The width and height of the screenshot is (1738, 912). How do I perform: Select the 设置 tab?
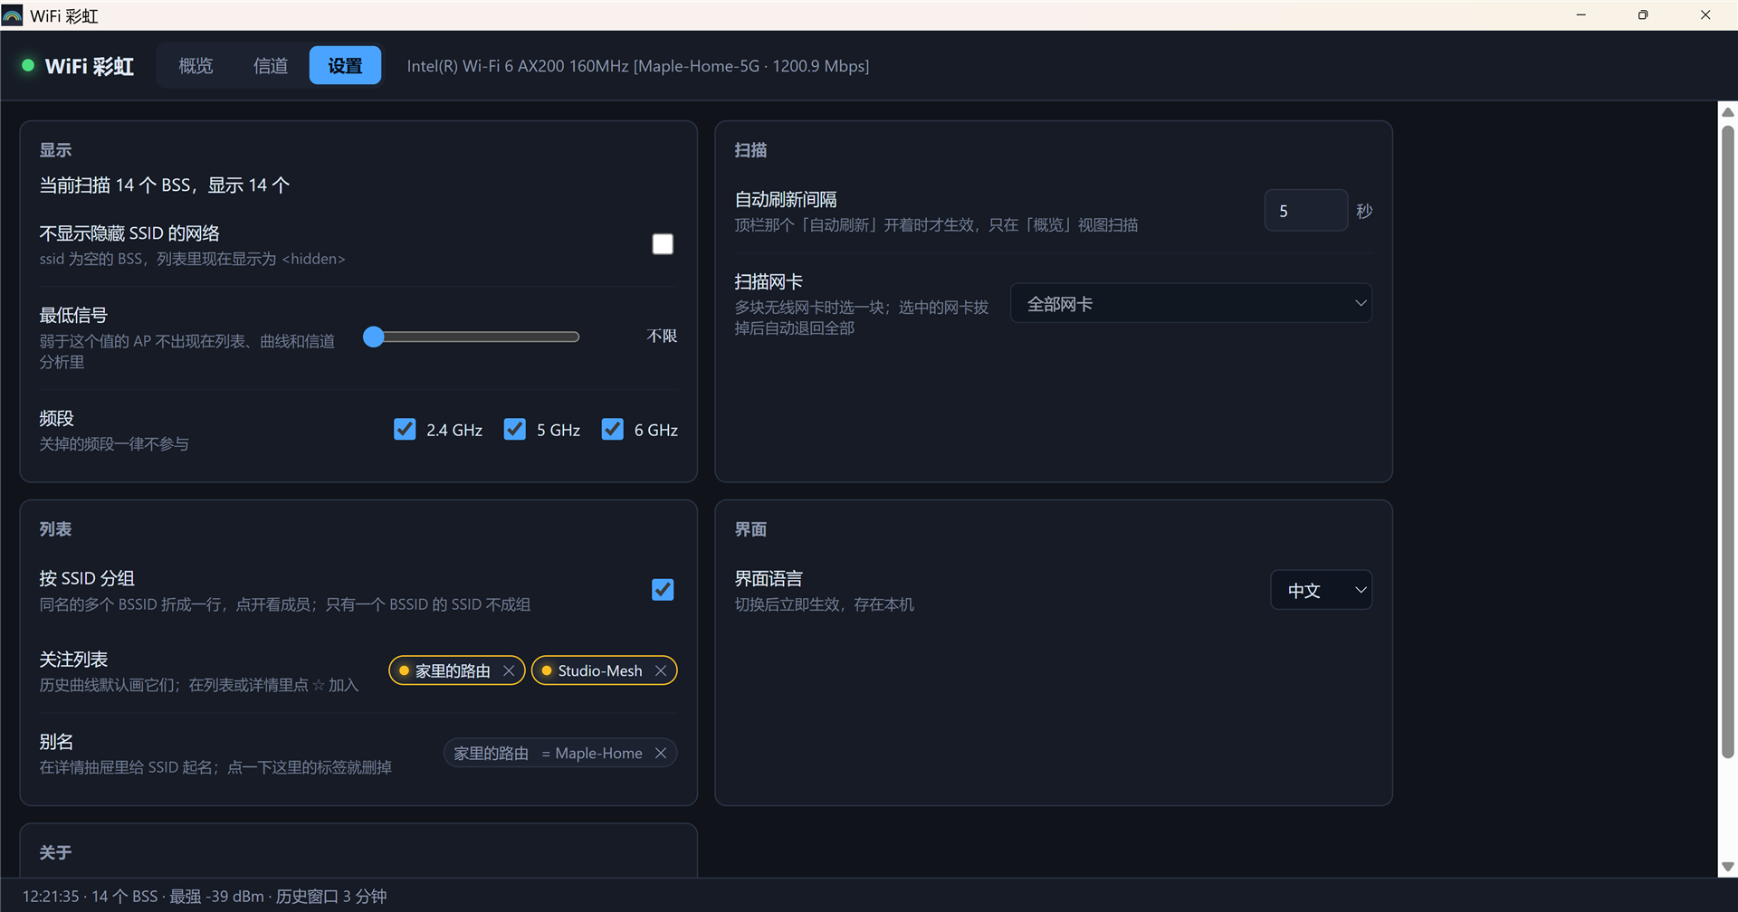coord(345,65)
